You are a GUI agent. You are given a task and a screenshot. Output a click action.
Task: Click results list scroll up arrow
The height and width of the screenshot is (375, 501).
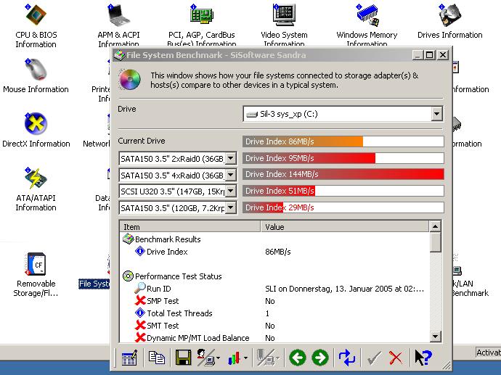tap(435, 226)
